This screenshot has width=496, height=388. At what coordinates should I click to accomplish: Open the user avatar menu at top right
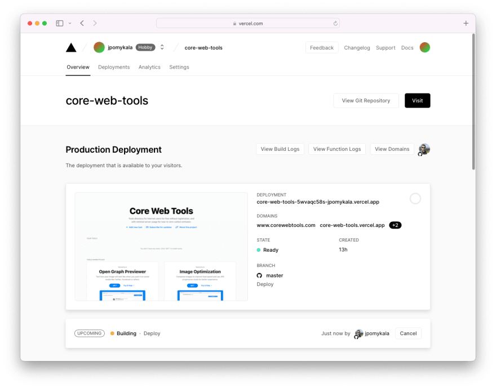click(424, 47)
